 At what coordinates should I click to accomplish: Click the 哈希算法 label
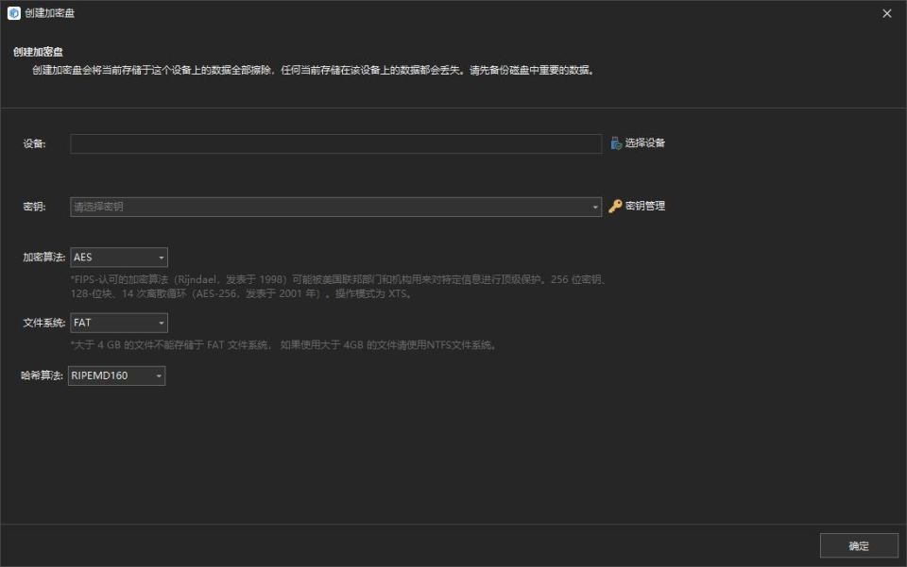pos(42,375)
